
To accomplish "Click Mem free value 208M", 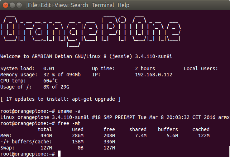I will pos(109,135).
